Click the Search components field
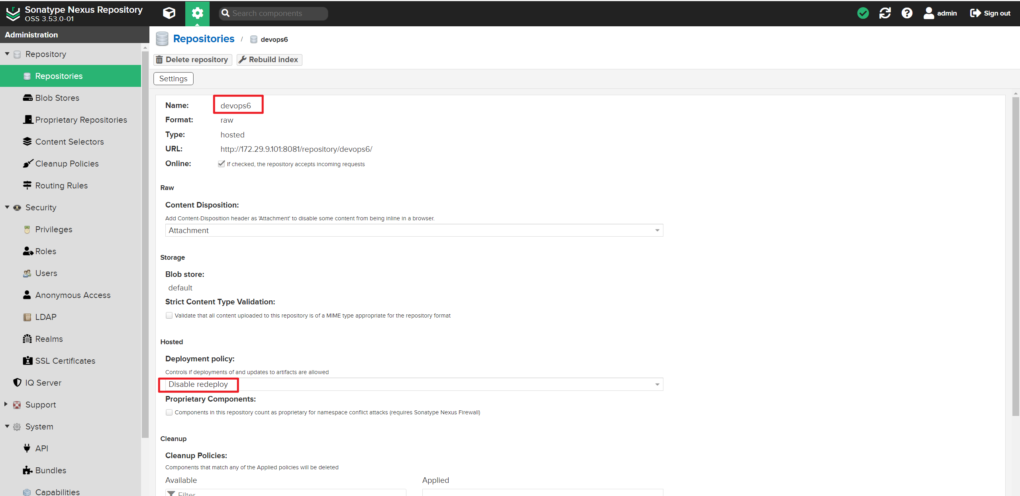1020x496 pixels. tap(273, 14)
